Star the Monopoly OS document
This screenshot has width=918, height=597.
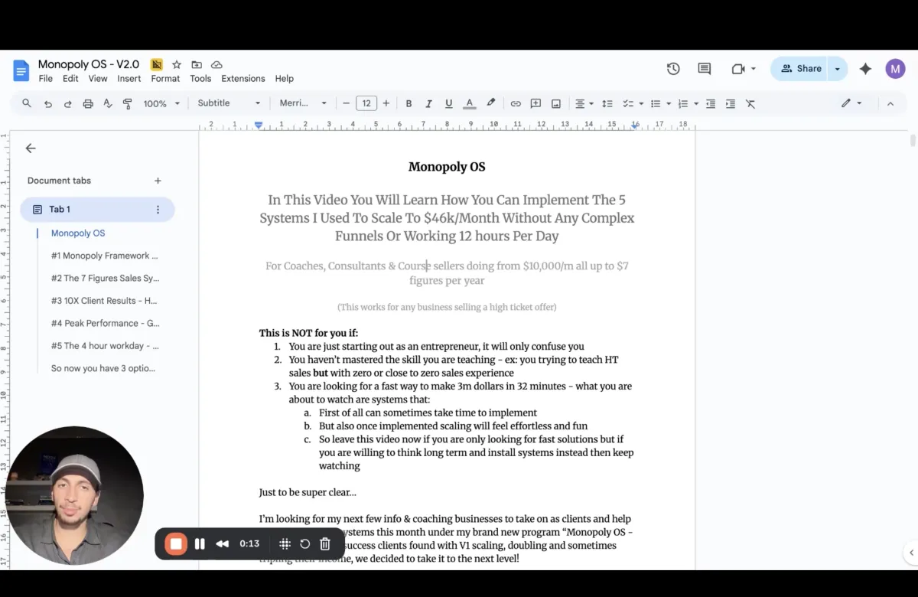[x=177, y=65]
